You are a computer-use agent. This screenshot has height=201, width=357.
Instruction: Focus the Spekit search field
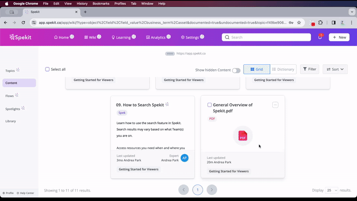click(266, 38)
